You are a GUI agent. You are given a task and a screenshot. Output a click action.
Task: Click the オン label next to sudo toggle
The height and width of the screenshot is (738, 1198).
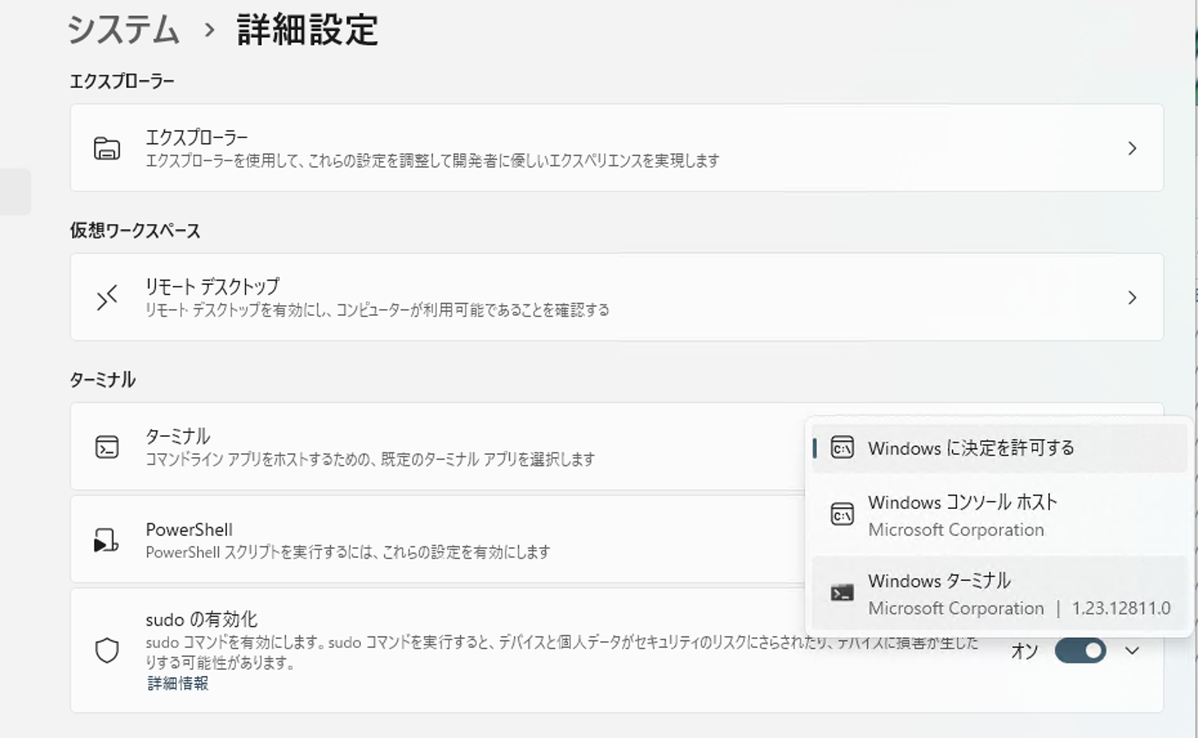pyautogui.click(x=1024, y=651)
